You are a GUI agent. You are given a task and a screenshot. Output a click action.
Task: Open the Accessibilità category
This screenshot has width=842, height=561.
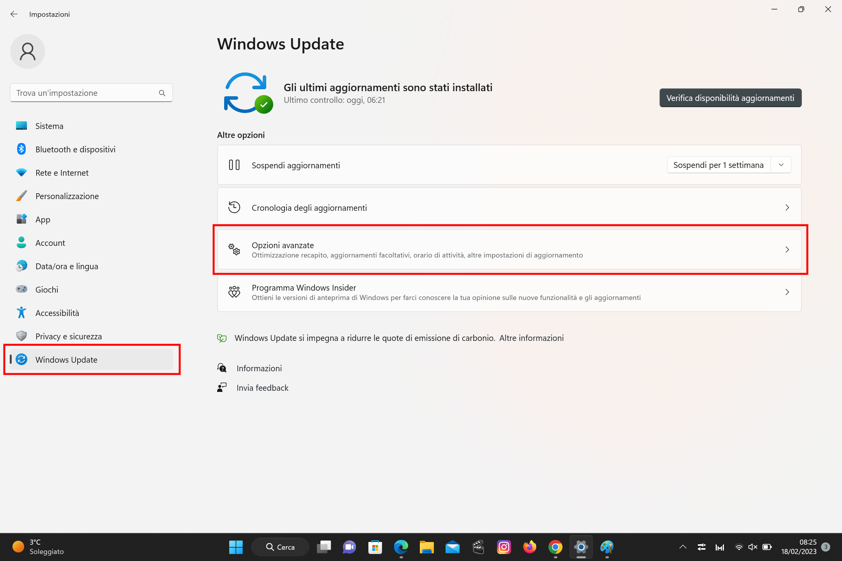click(57, 312)
